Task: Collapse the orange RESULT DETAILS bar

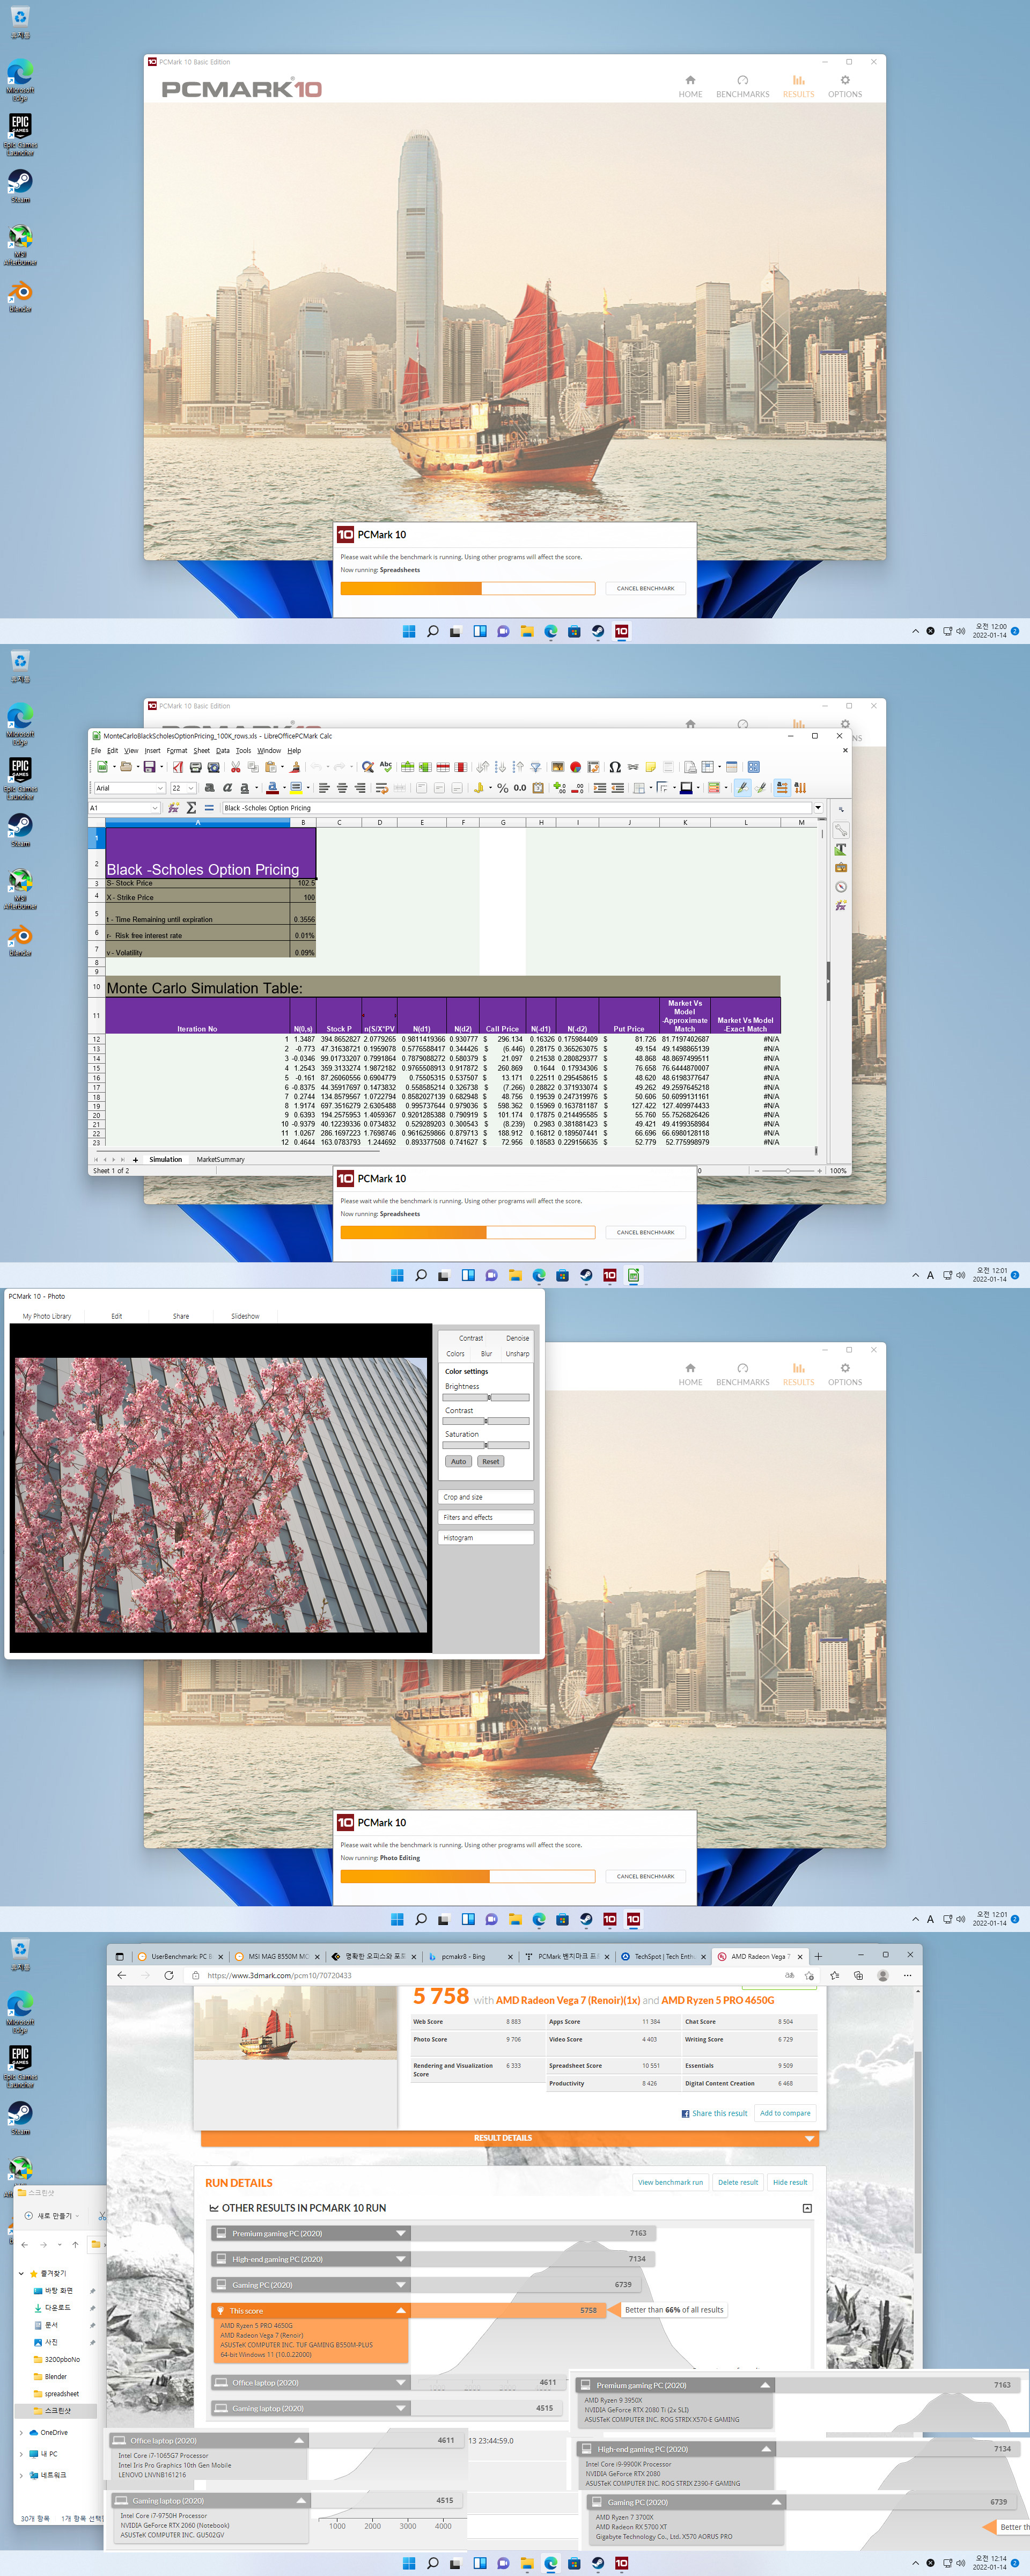Action: click(x=809, y=2138)
